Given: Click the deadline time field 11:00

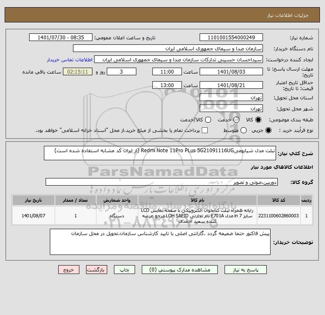Looking at the screenshot, I should click(x=167, y=71).
